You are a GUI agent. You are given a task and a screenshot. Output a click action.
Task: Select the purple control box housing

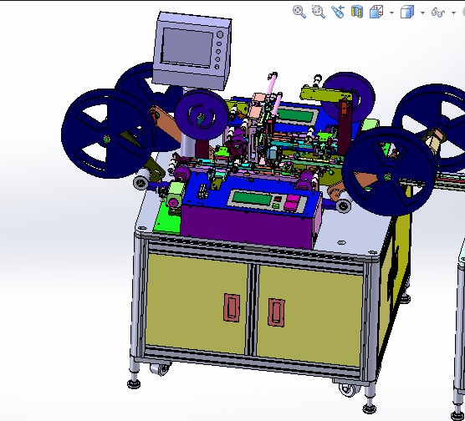[248, 227]
